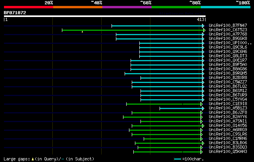Select the UniRef100_C5YVG4 label
The height and width of the screenshot is (162, 254).
tap(228, 99)
